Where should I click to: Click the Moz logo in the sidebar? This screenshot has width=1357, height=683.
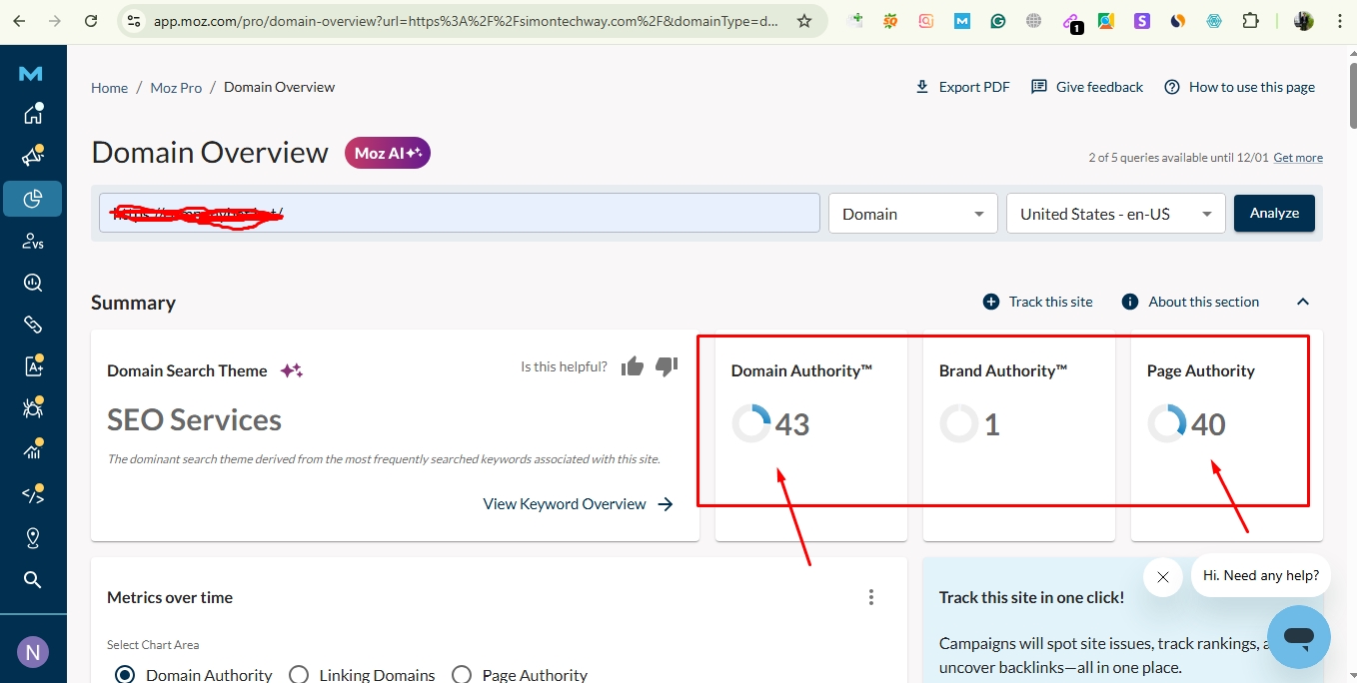tap(31, 74)
